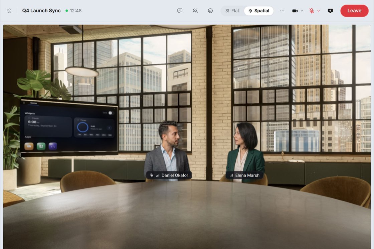Screen dimensions: 374x249
Task: Select the Home tab on room screen
Action: tap(33, 103)
